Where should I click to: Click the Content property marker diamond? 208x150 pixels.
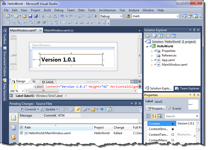click(173, 124)
